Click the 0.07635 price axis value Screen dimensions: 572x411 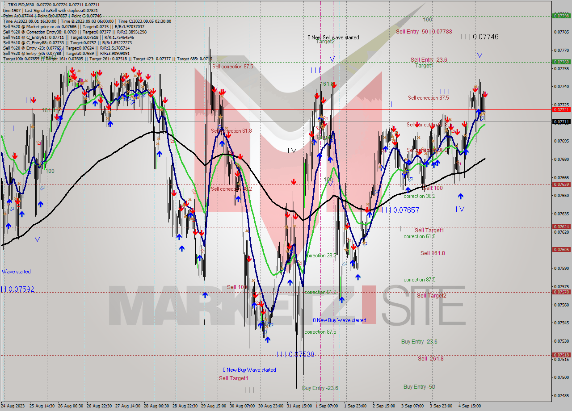562,214
